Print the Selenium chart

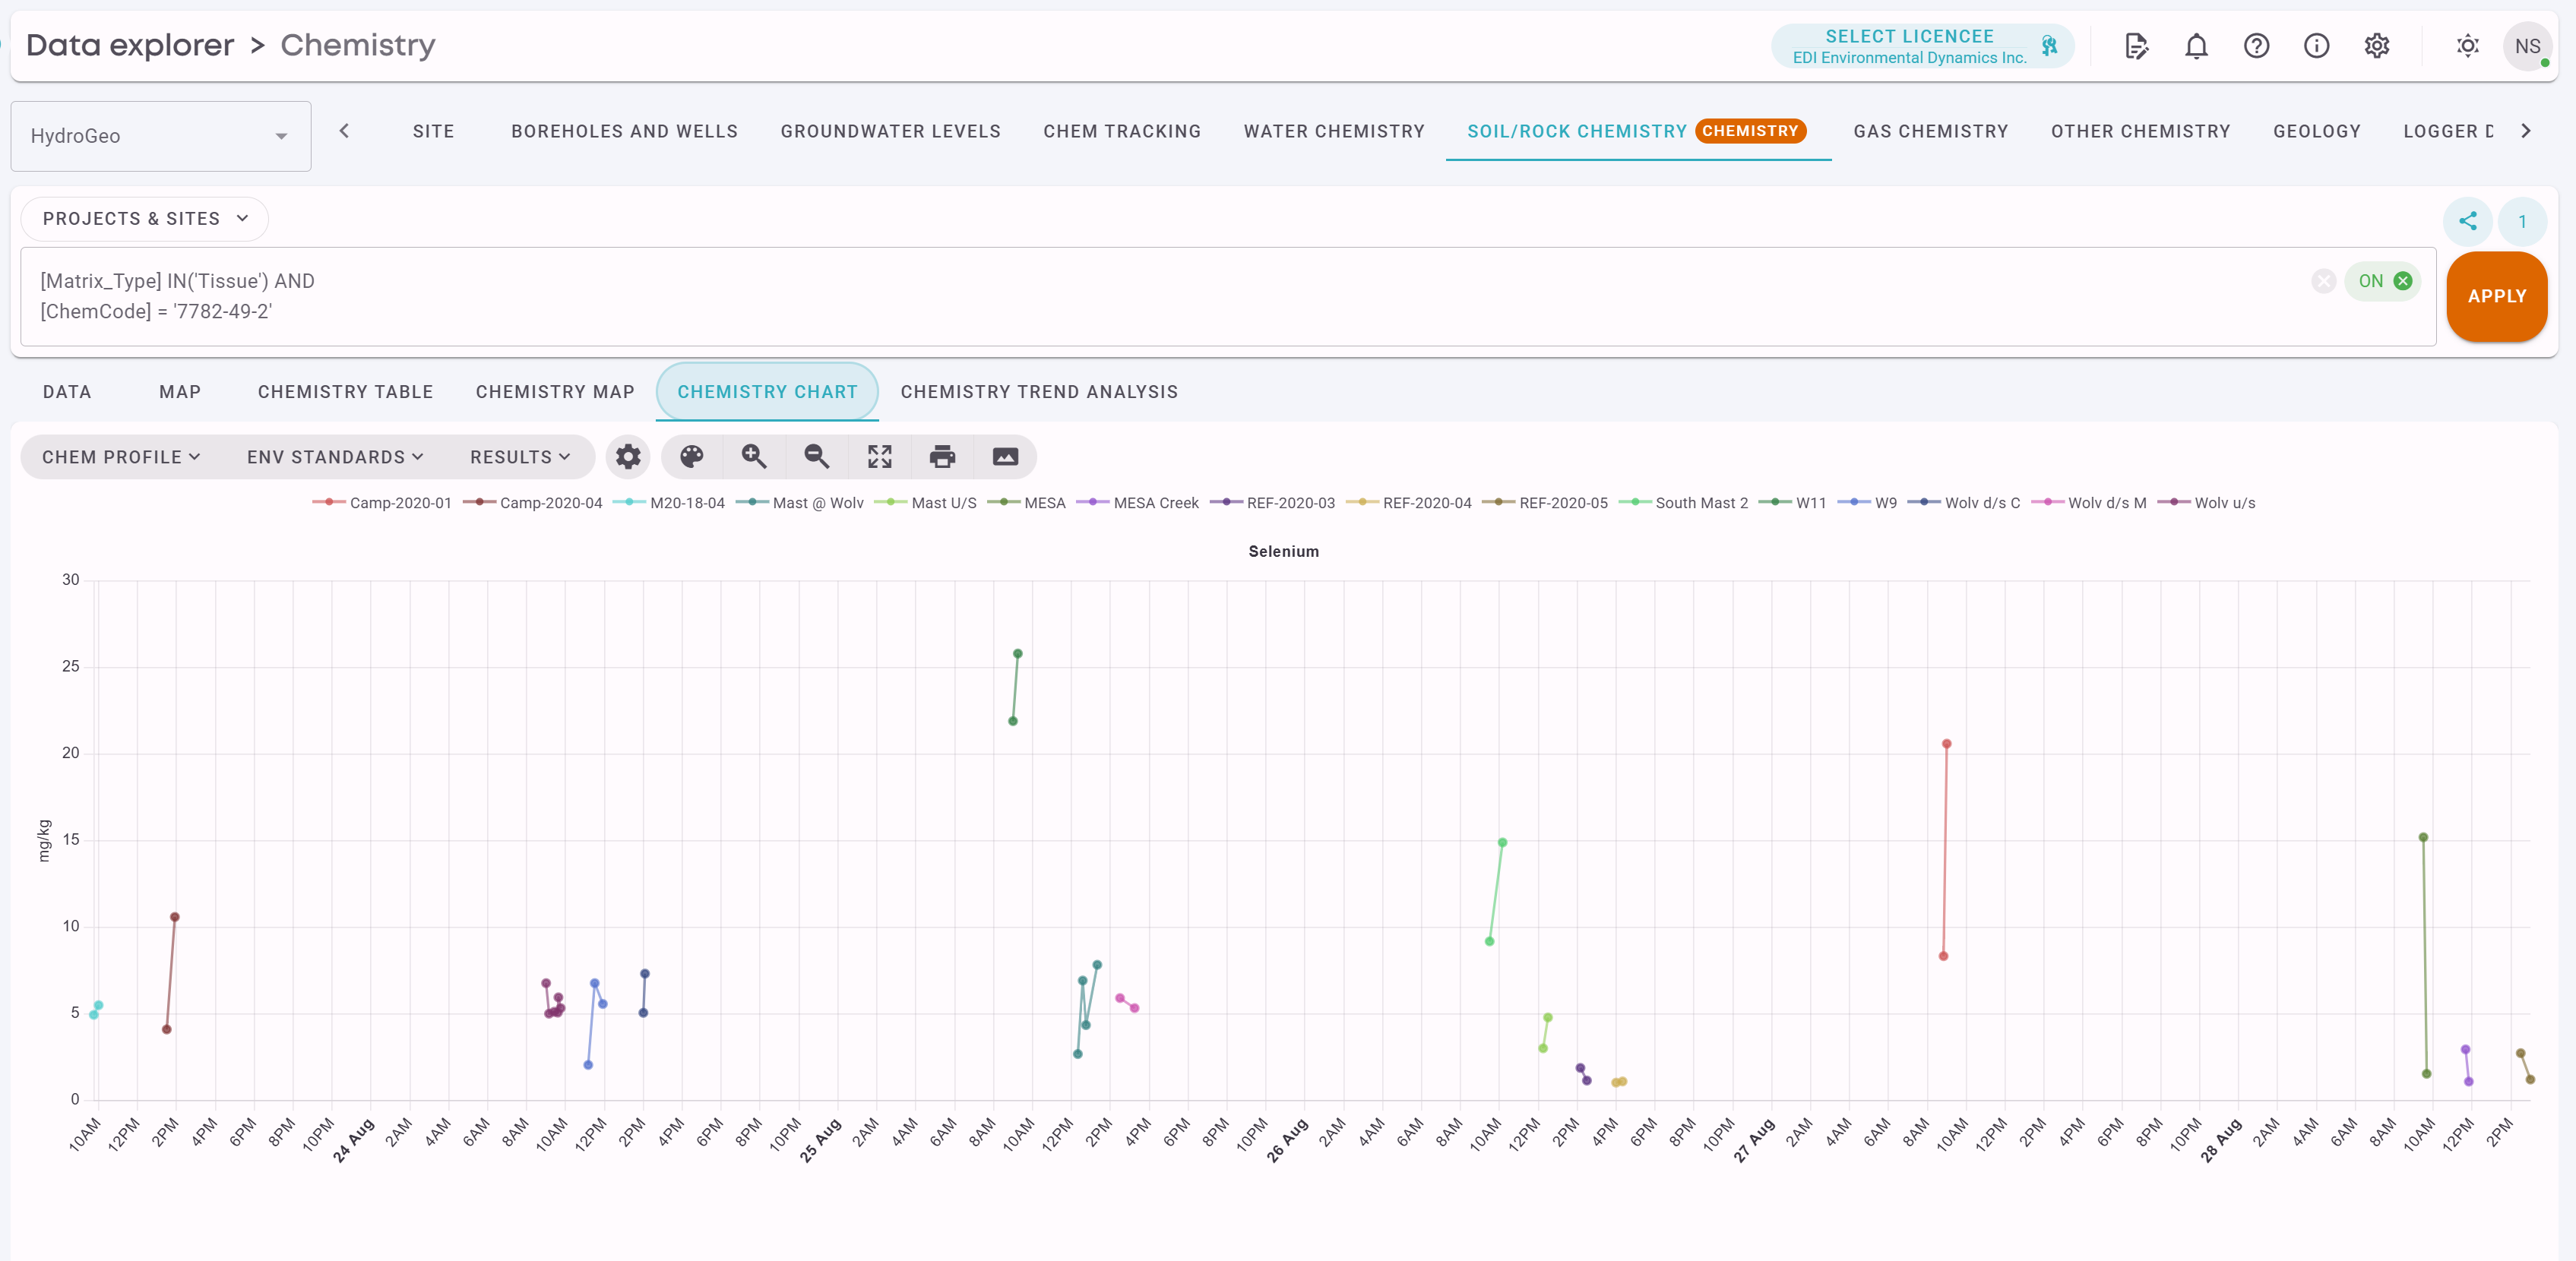click(942, 457)
